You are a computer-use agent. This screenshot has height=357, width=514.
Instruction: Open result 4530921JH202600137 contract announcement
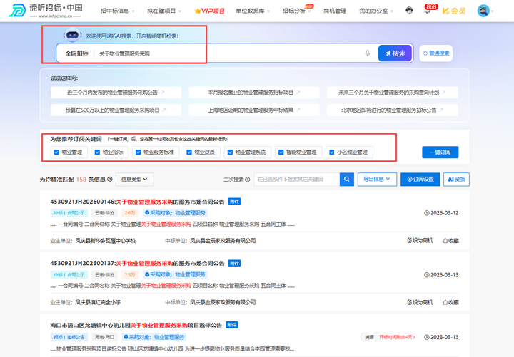click(137, 263)
